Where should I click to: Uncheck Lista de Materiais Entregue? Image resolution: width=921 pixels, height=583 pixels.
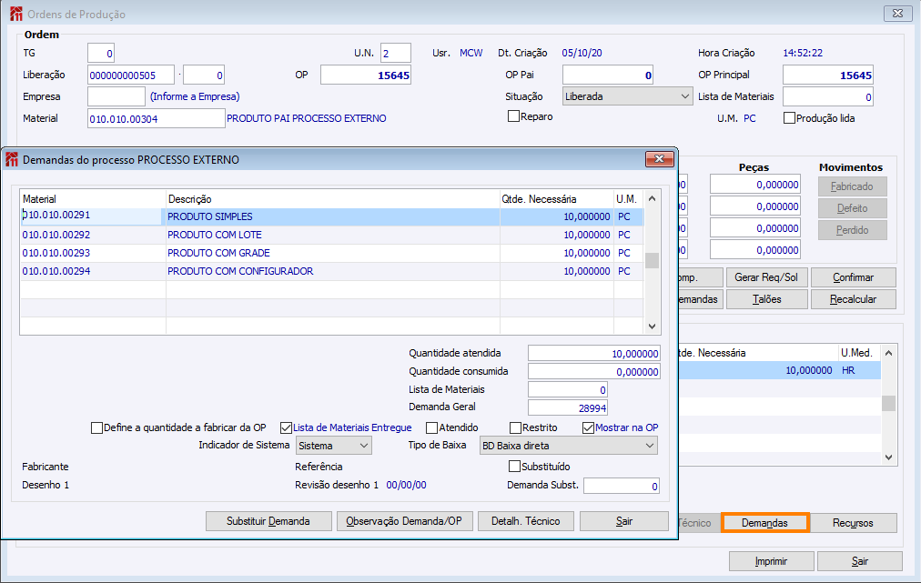(x=287, y=427)
